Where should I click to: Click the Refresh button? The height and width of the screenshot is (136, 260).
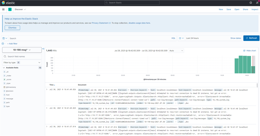pyautogui.click(x=251, y=38)
